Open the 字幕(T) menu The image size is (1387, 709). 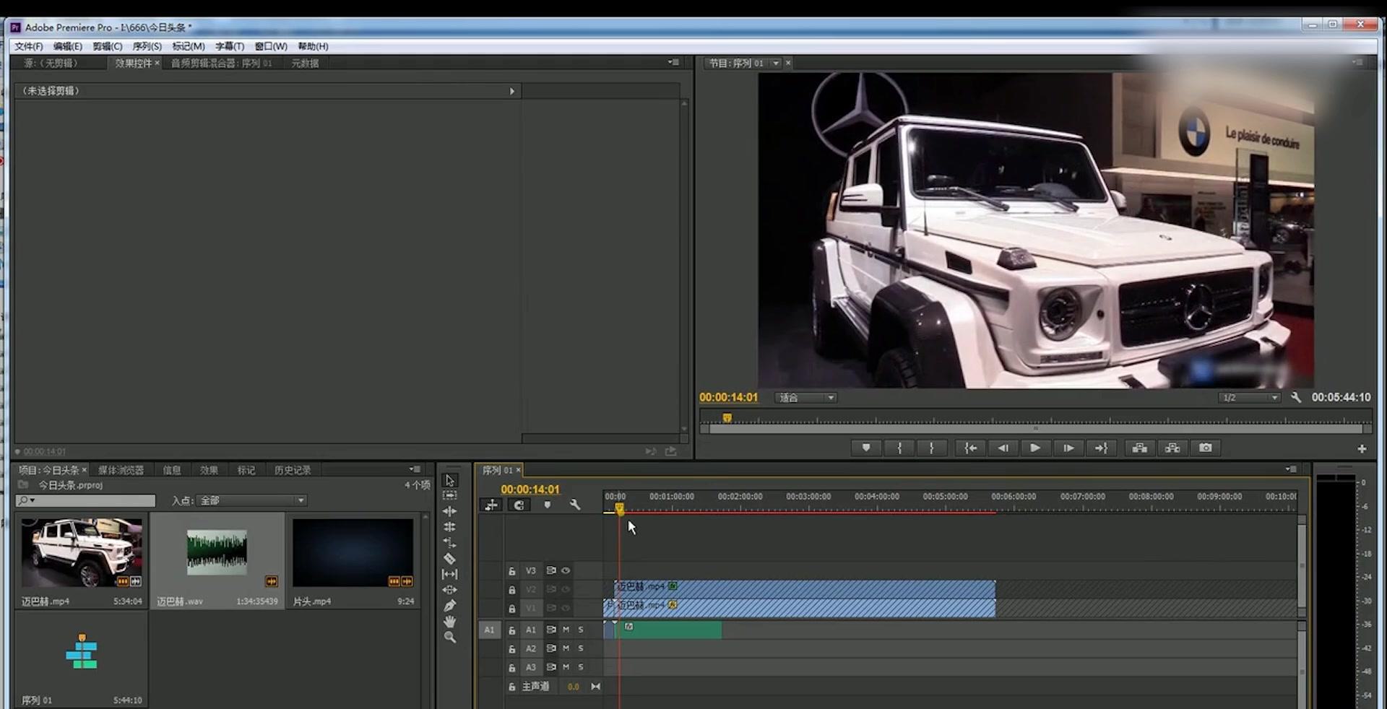230,46
